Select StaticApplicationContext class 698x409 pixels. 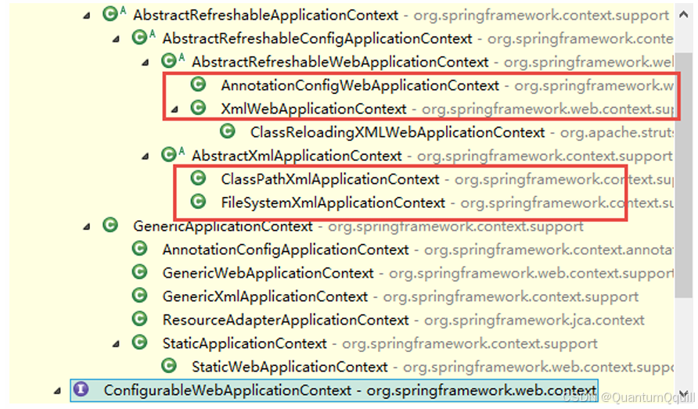coord(244,343)
